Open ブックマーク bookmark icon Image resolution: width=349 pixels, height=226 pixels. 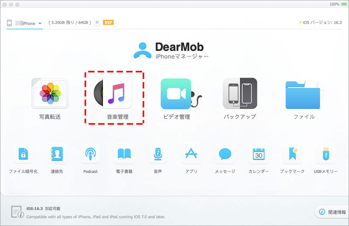tap(292, 154)
